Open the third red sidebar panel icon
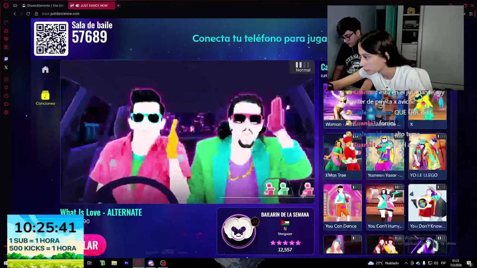The image size is (477, 268). [x=6, y=39]
